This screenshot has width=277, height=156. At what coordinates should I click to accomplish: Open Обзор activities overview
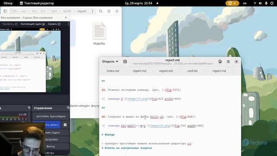[8, 3]
